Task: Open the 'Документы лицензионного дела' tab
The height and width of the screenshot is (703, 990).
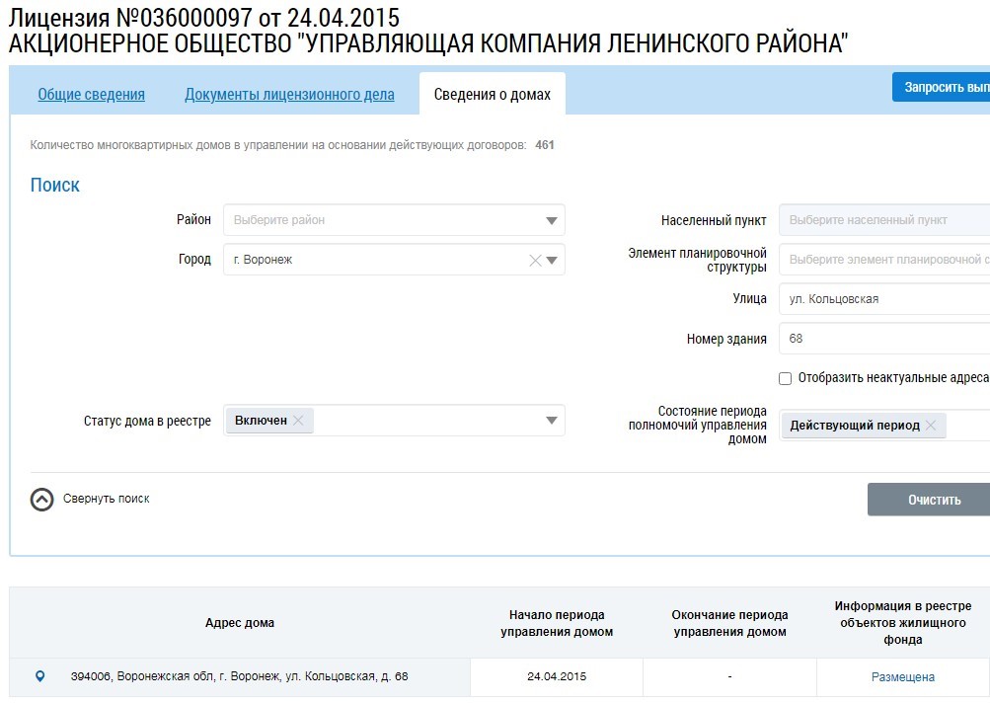Action: click(289, 95)
